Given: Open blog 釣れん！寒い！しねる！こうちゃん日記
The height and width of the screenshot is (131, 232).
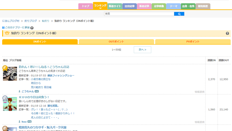Looking at the screenshot, I should click(44, 67).
